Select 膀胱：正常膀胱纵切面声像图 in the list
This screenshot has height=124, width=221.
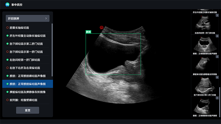pyautogui.click(x=27, y=84)
